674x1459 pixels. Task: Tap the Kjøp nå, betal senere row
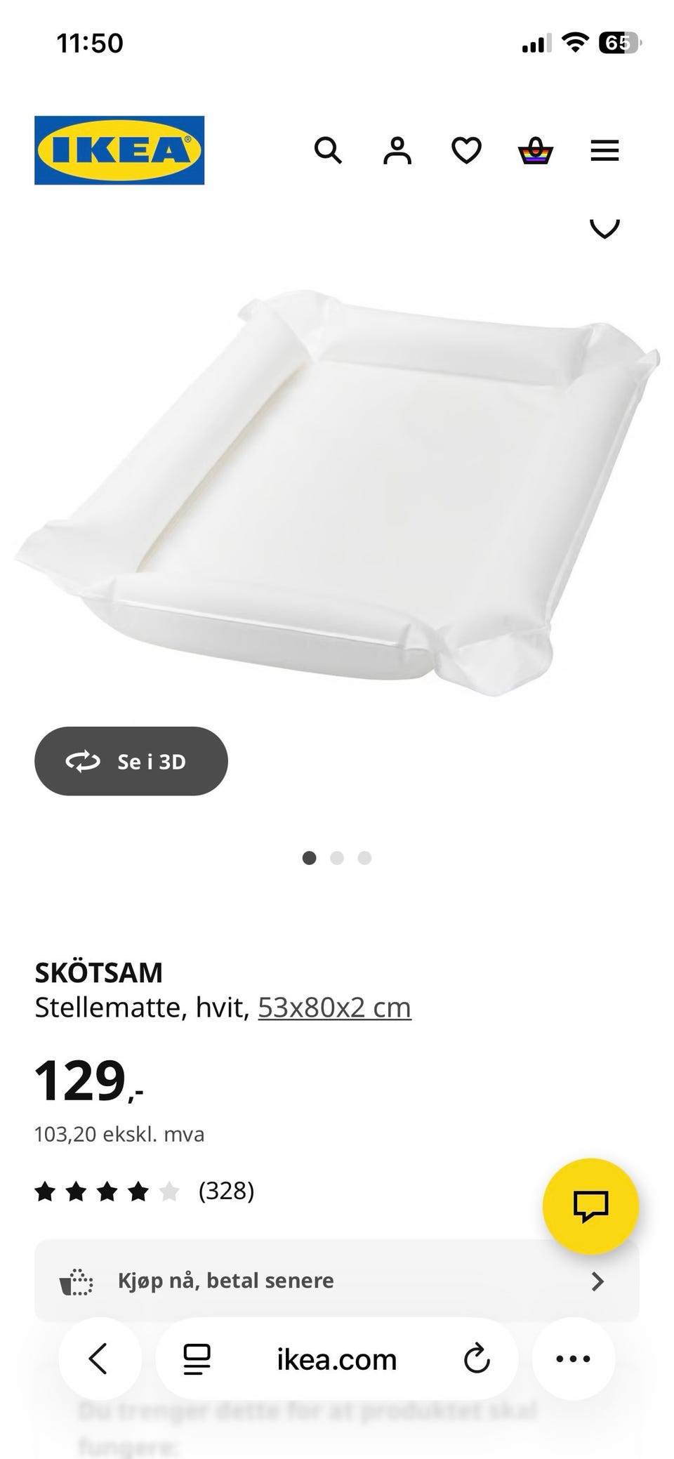(337, 1281)
